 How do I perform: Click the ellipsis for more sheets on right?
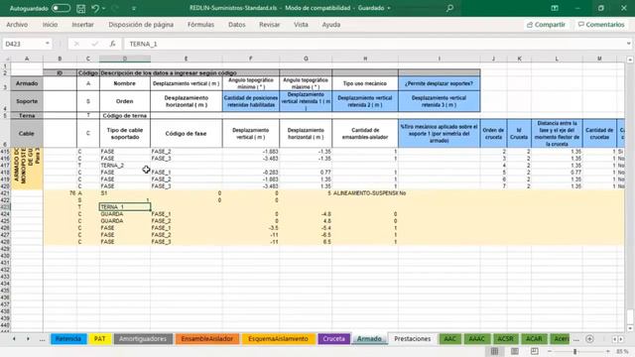(576, 339)
